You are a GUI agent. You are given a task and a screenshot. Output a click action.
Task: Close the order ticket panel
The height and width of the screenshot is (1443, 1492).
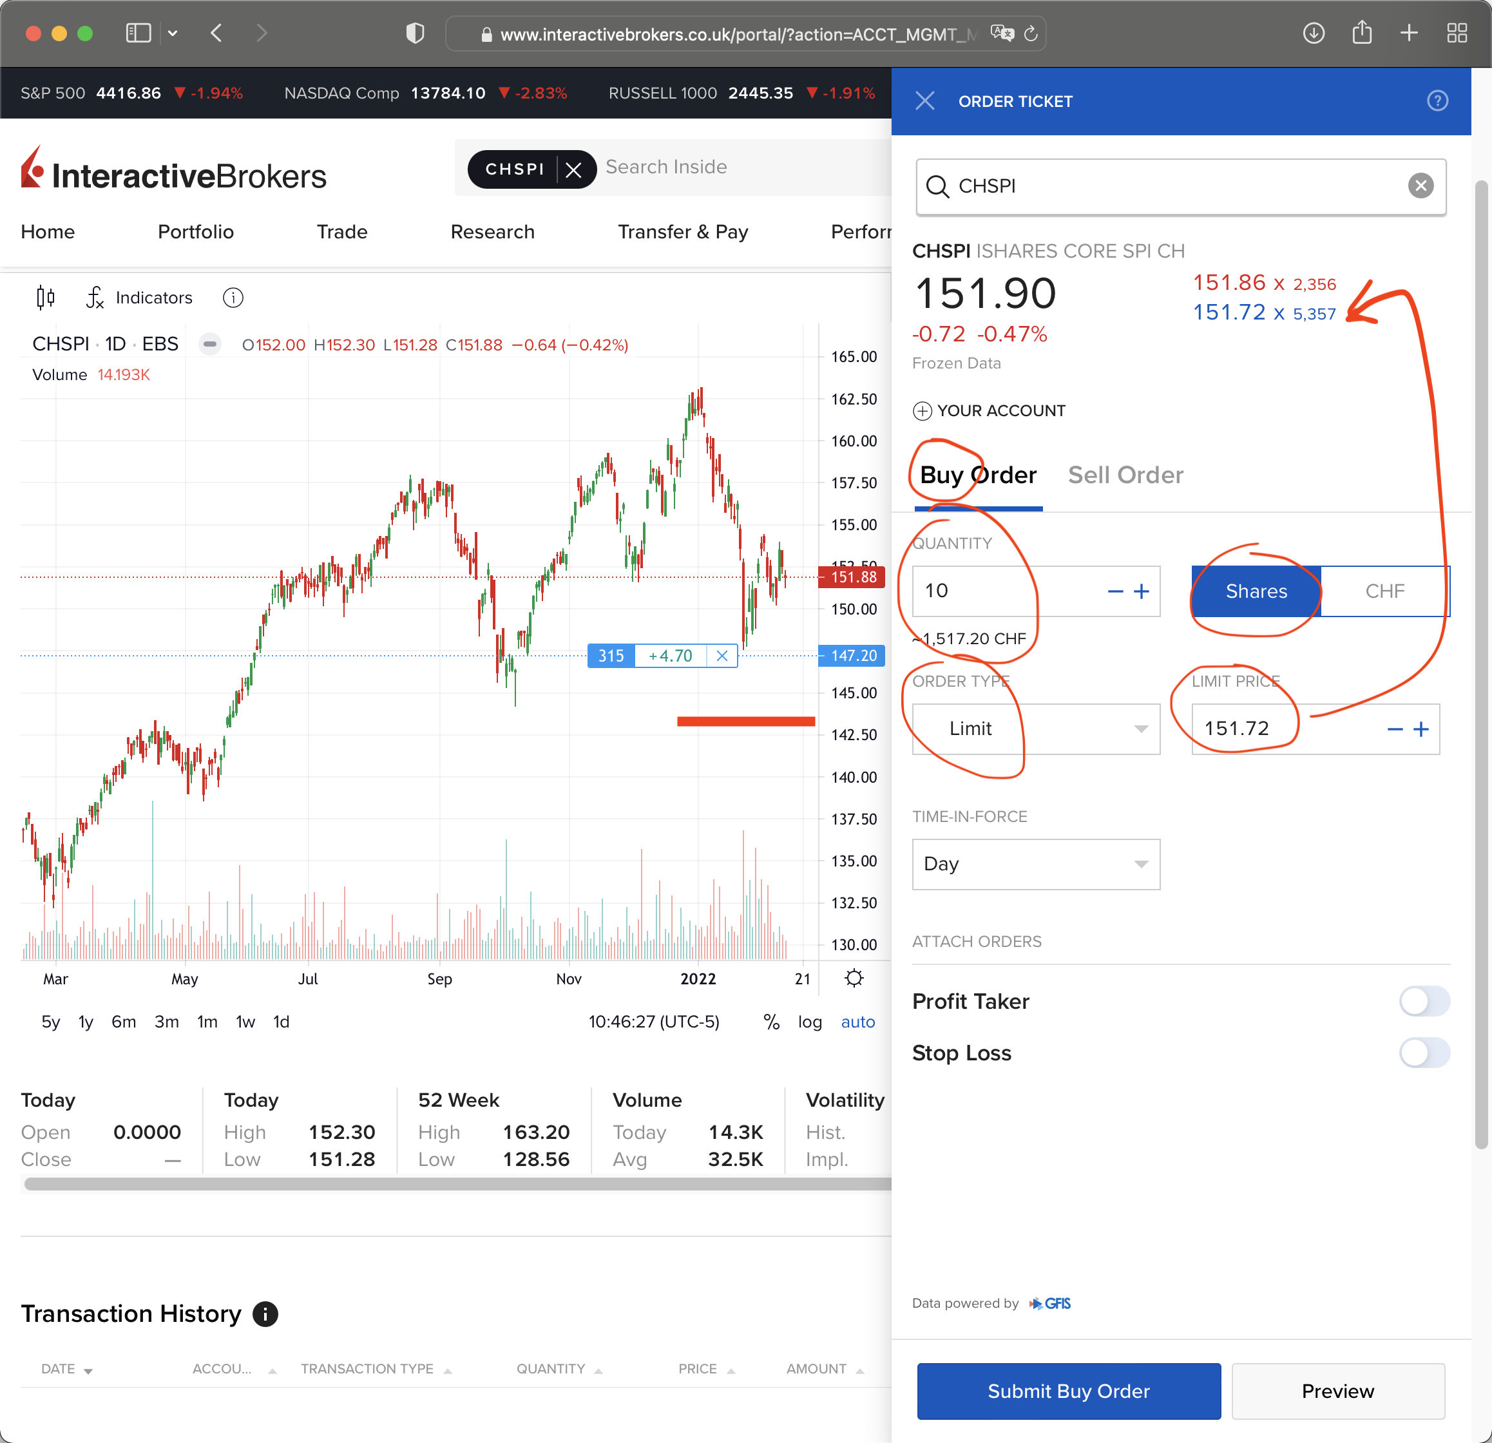click(925, 101)
